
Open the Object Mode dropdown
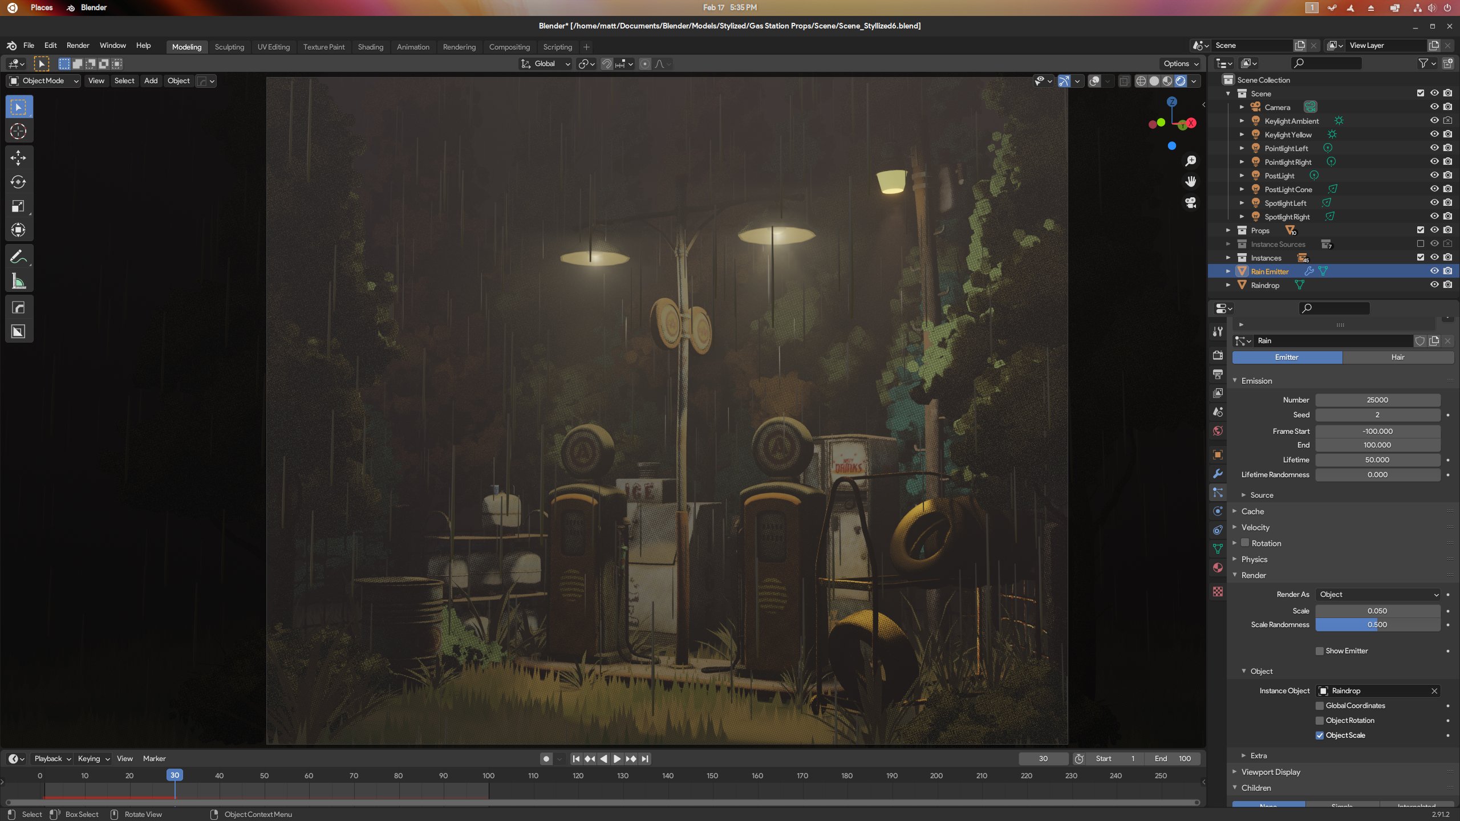click(43, 81)
